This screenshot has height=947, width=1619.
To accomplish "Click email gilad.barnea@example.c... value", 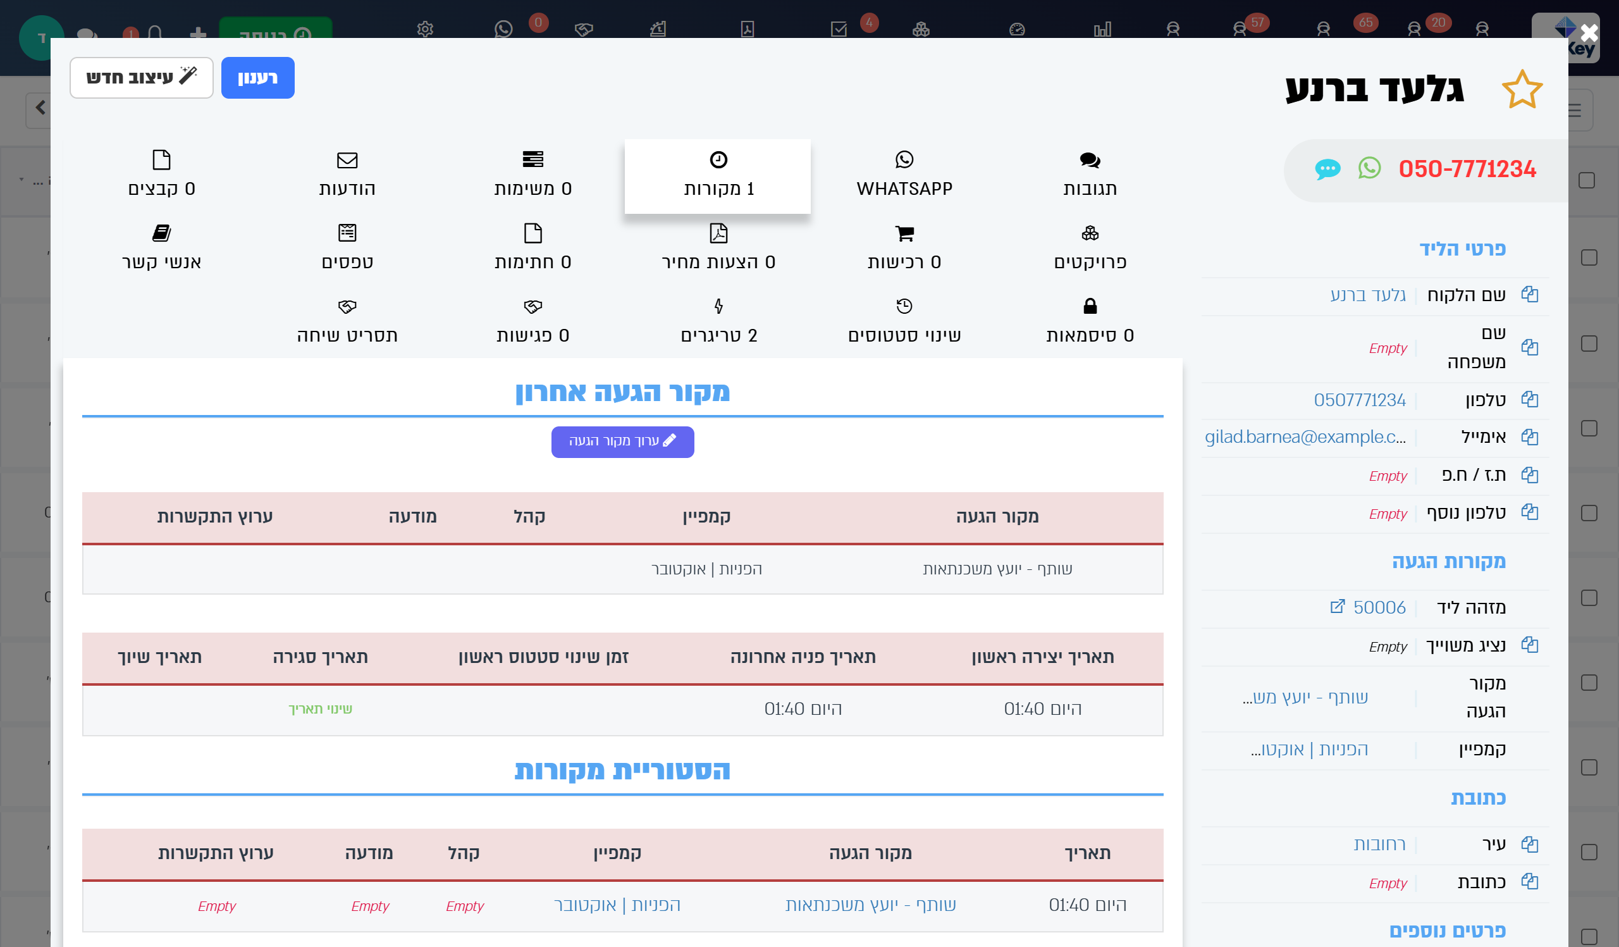I will [x=1304, y=437].
